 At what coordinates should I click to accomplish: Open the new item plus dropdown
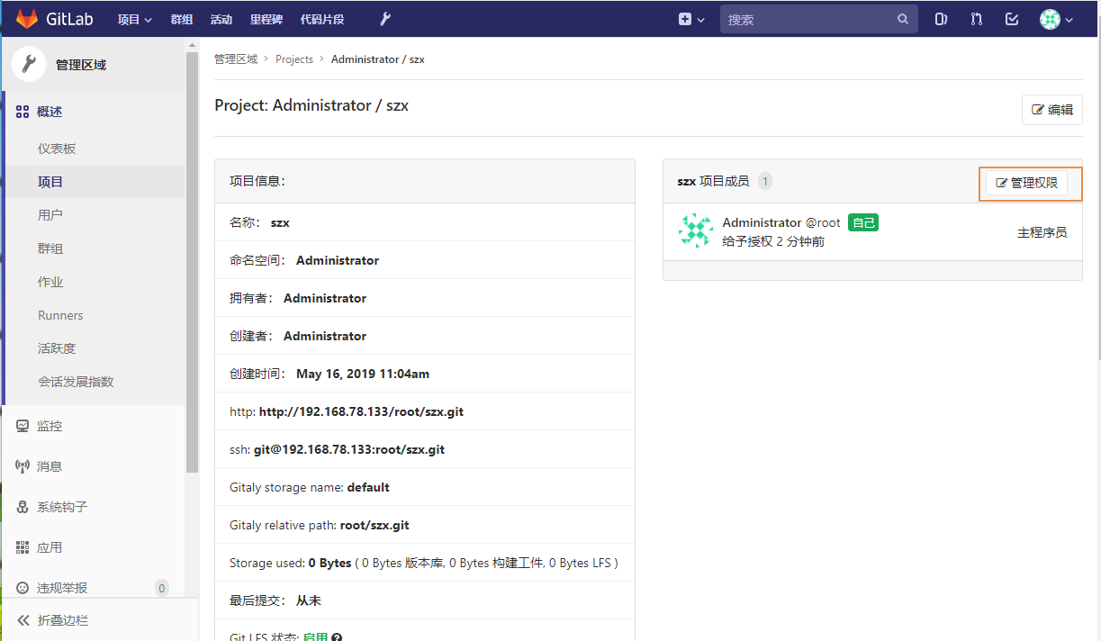[x=691, y=19]
